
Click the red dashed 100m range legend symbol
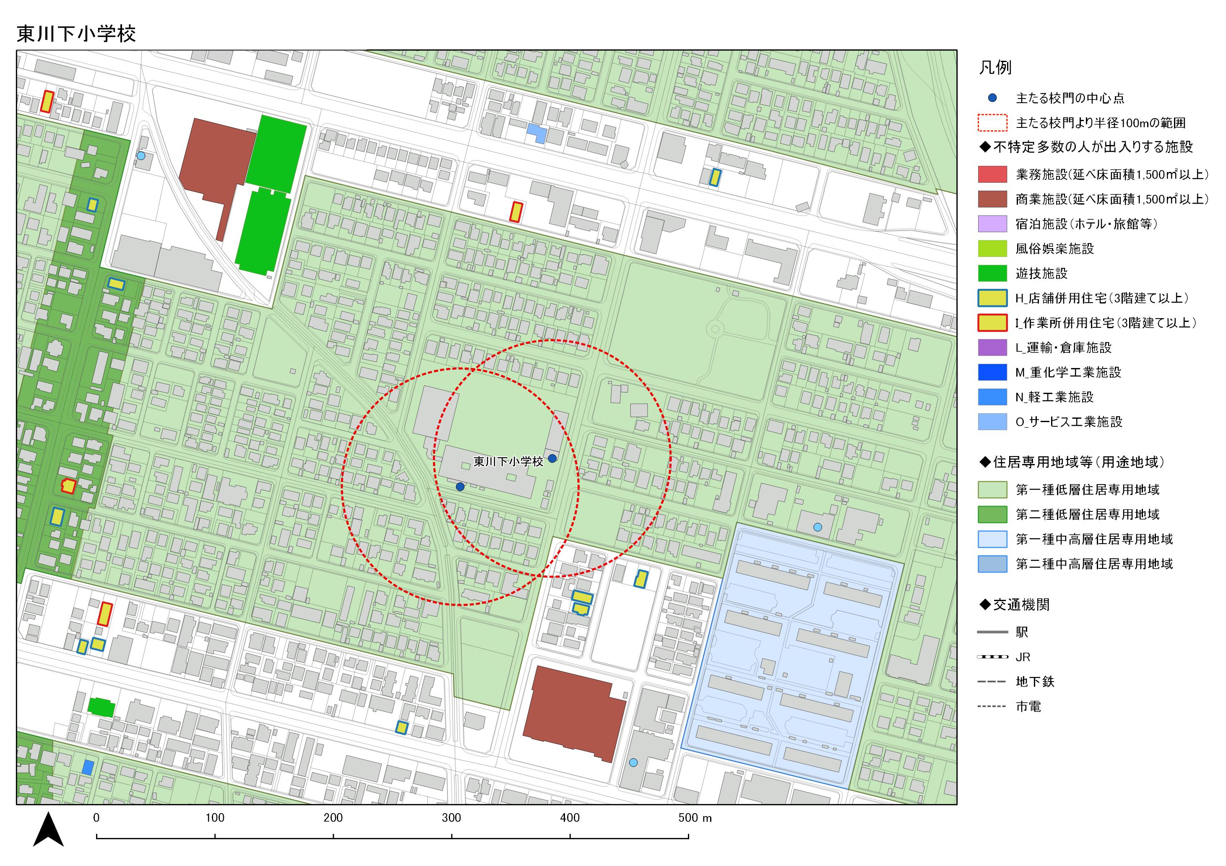(992, 123)
